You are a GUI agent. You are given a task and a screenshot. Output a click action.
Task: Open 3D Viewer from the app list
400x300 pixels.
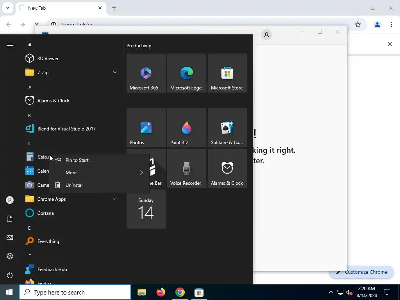[x=71, y=59]
